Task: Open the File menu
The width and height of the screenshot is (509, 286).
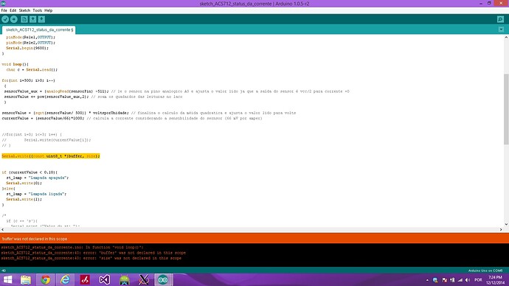Action: [x=4, y=10]
